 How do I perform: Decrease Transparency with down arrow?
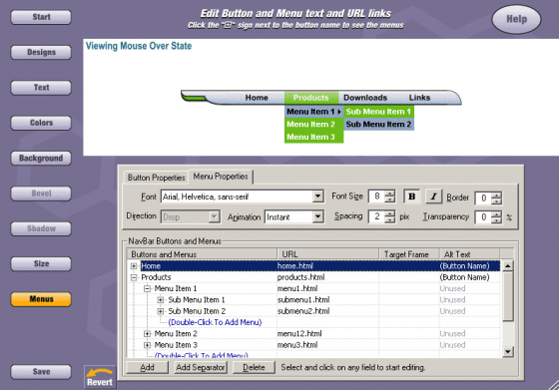pyautogui.click(x=497, y=220)
